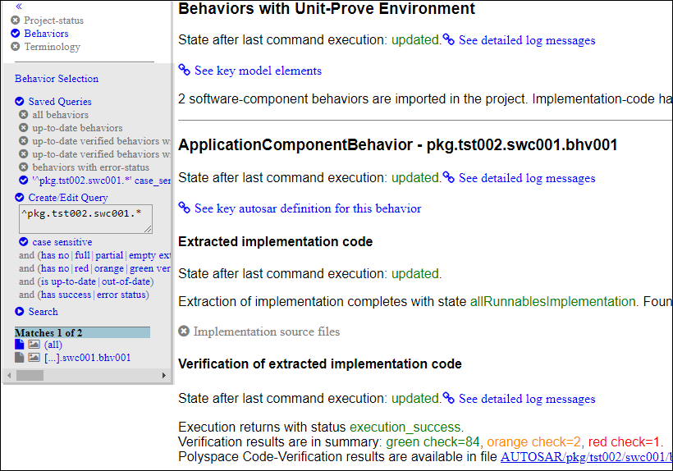Click the Search play icon
Image resolution: width=673 pixels, height=471 pixels.
(x=20, y=312)
